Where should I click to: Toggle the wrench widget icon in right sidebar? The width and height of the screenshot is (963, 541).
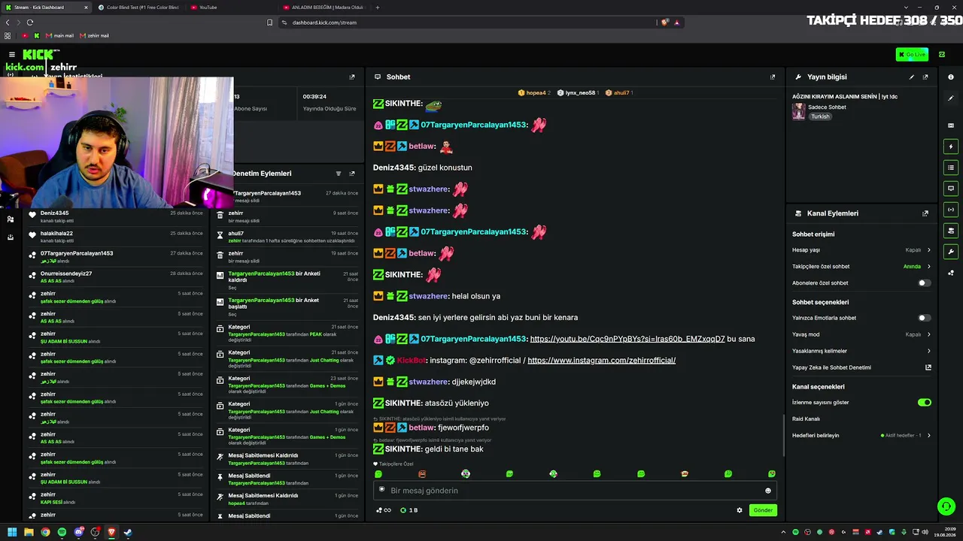[951, 252]
